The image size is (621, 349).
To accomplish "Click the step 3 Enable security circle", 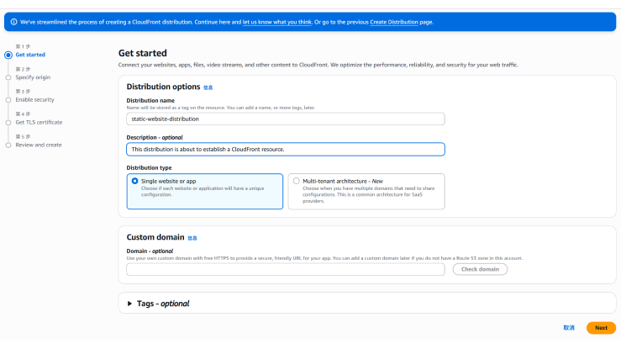I will tap(8, 99).
